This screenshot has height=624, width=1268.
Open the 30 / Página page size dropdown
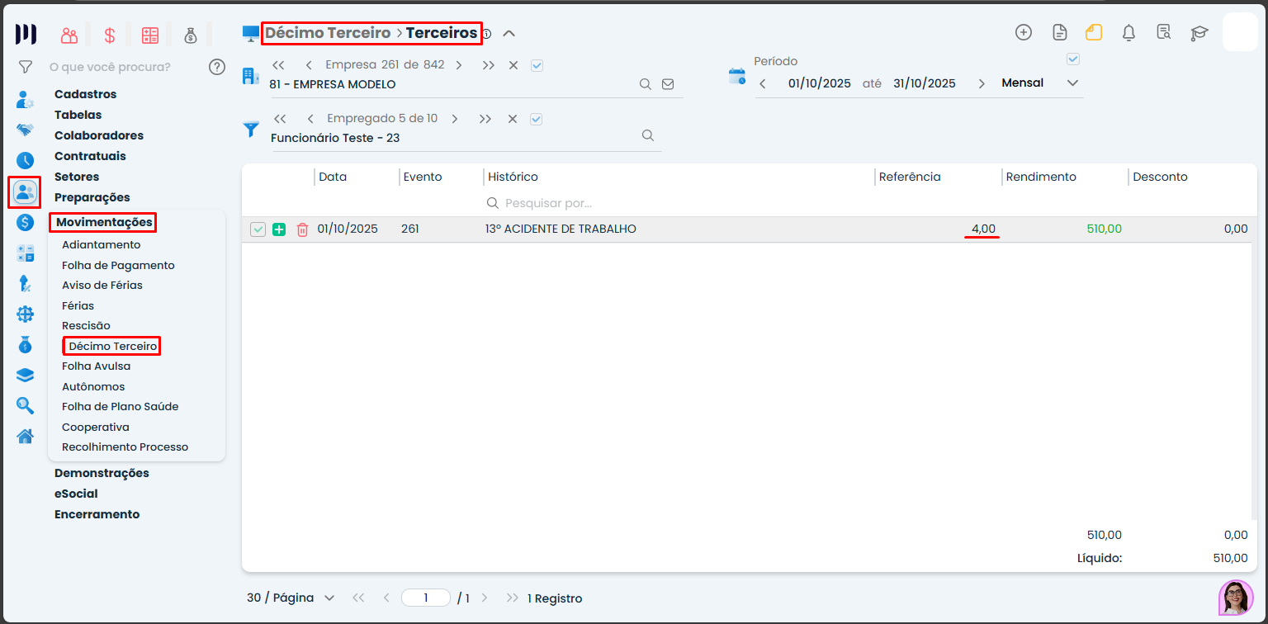(291, 598)
